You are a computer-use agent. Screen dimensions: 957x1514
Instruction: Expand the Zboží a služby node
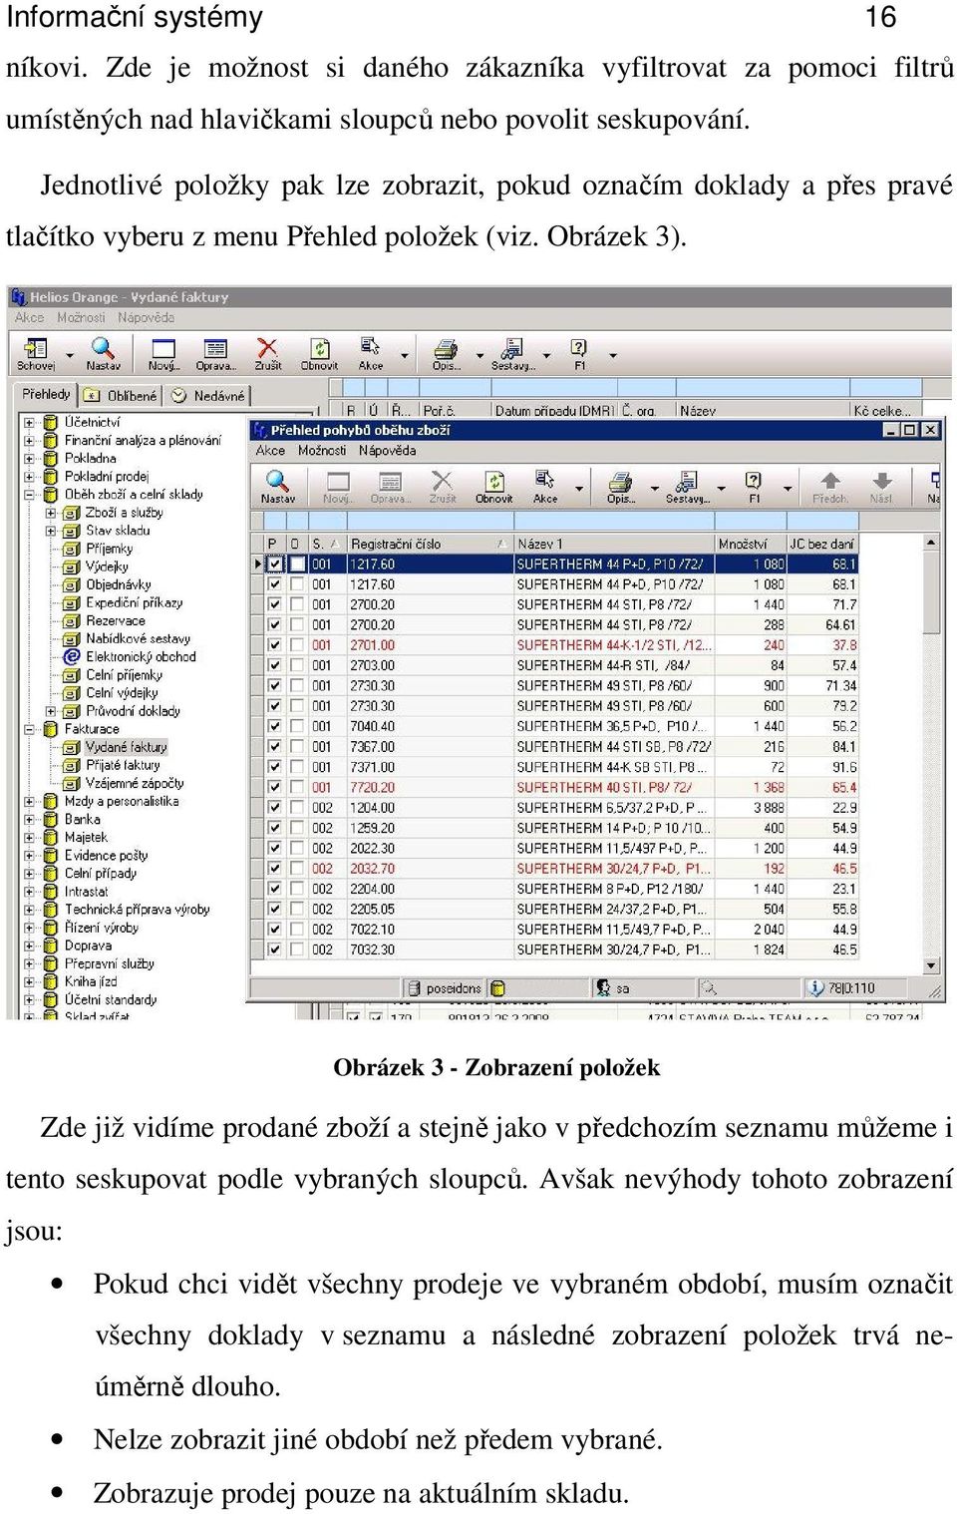click(x=51, y=513)
